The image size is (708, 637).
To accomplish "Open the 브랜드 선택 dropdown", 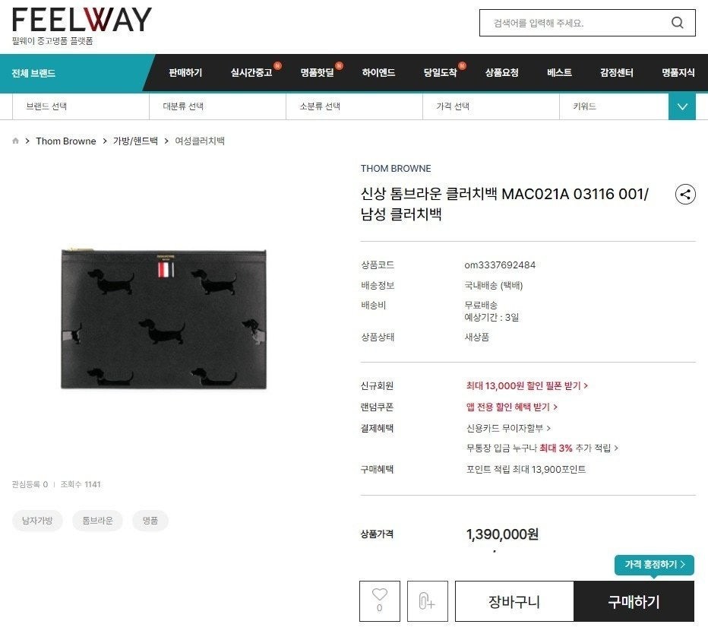I will (x=81, y=106).
